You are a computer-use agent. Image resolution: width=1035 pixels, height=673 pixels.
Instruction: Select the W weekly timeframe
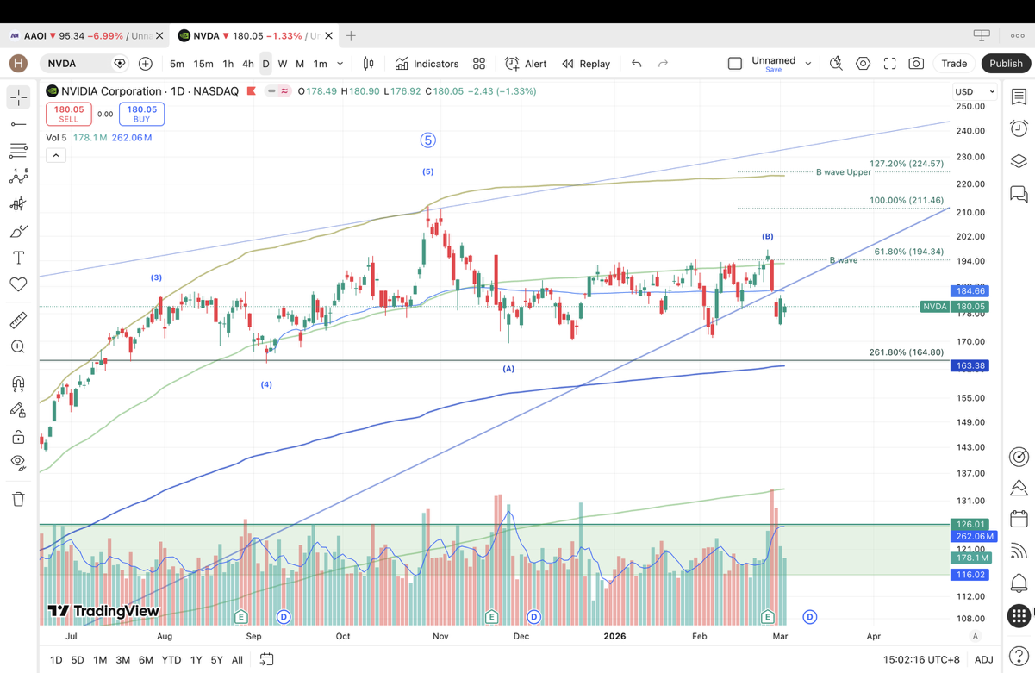[x=283, y=64]
